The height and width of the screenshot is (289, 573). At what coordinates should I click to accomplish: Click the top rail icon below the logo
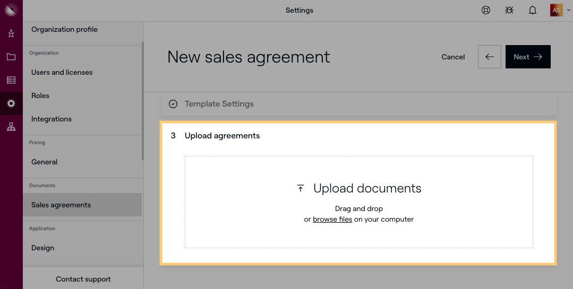[11, 33]
